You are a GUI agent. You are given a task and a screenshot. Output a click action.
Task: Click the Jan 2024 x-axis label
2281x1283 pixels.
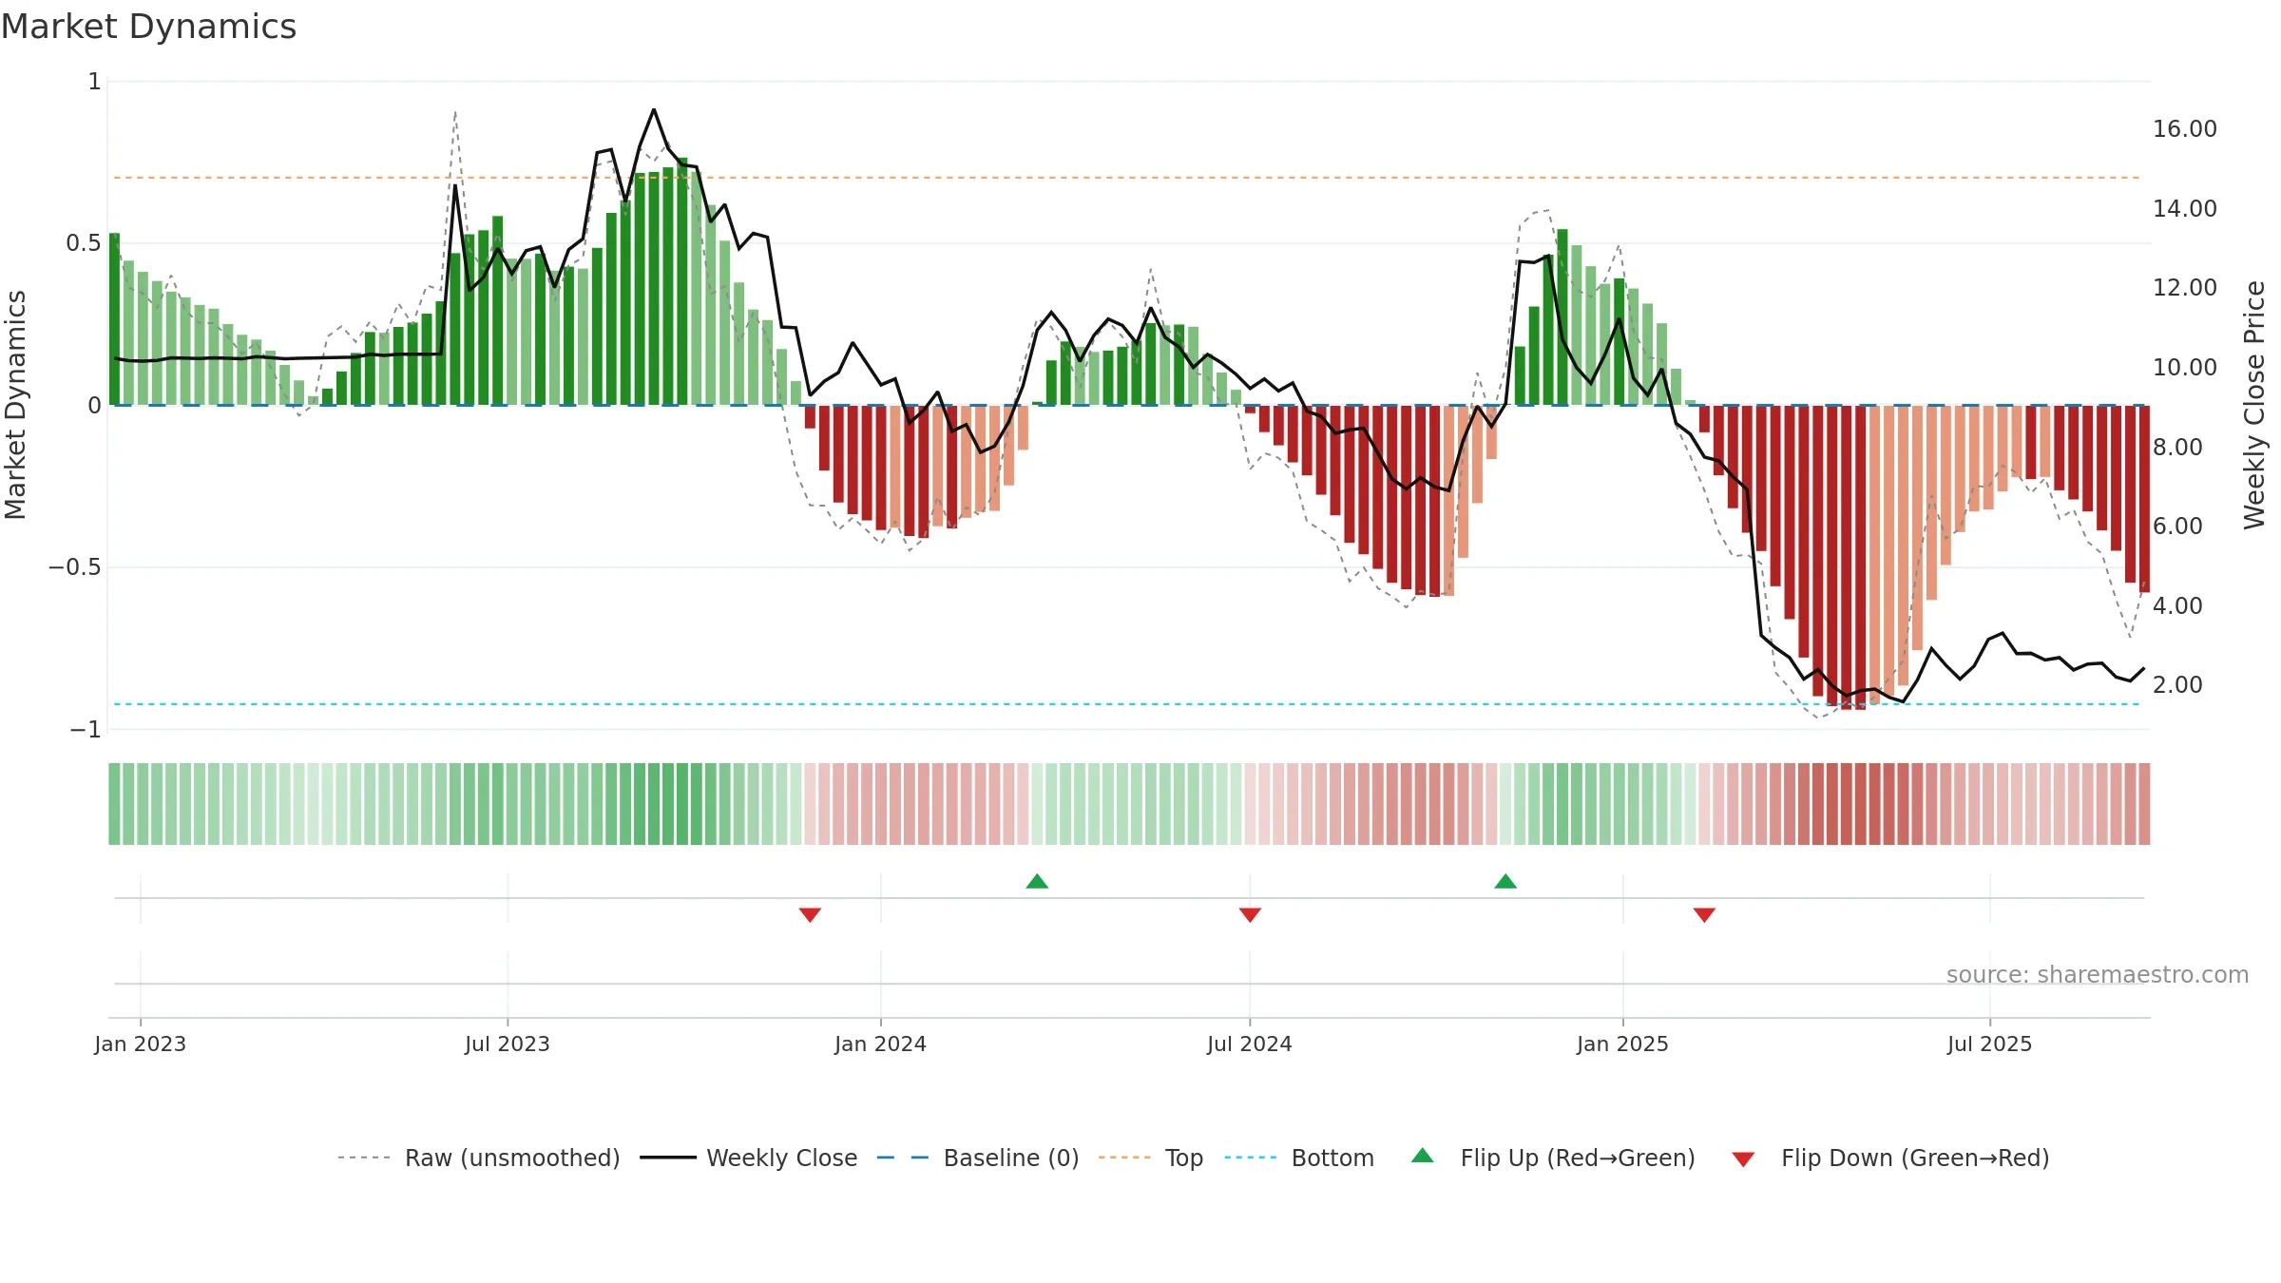click(881, 1044)
